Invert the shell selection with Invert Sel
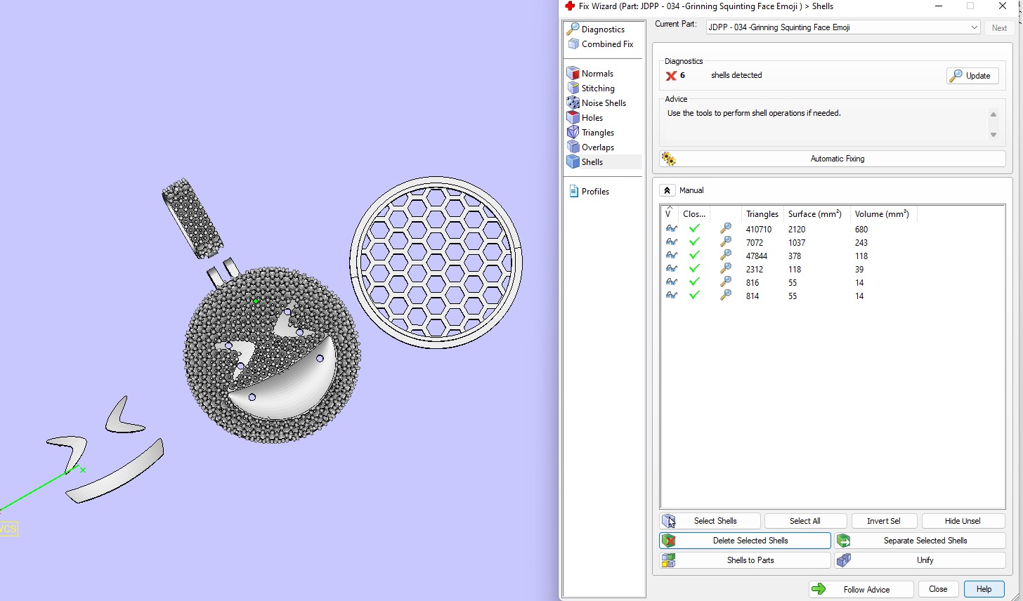Viewport: 1023px width, 601px height. coord(884,521)
